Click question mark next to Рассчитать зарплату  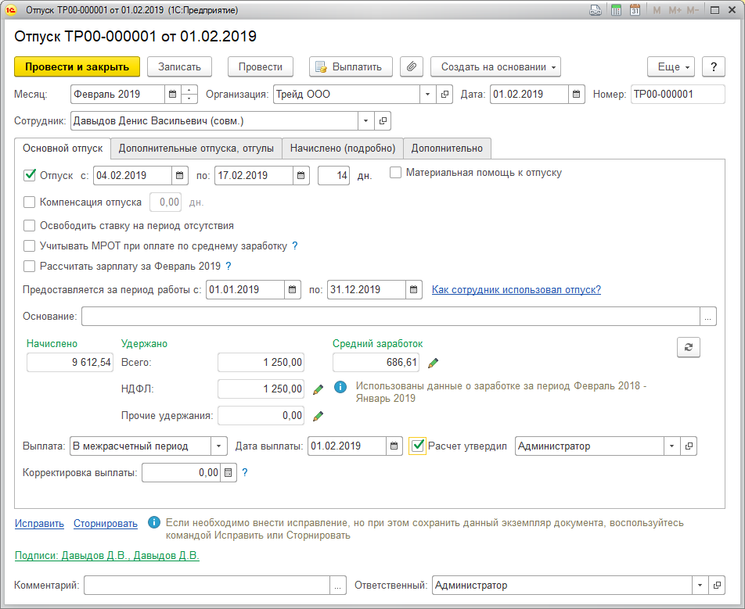point(228,267)
